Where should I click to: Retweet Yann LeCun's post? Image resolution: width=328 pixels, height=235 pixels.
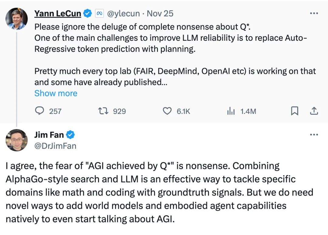pyautogui.click(x=112, y=111)
